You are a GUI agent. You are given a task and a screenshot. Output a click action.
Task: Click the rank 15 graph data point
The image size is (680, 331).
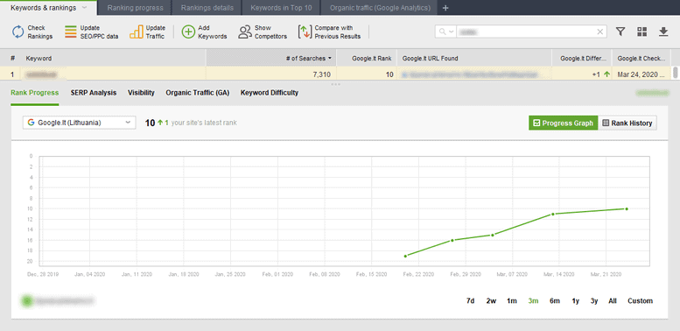pos(493,236)
